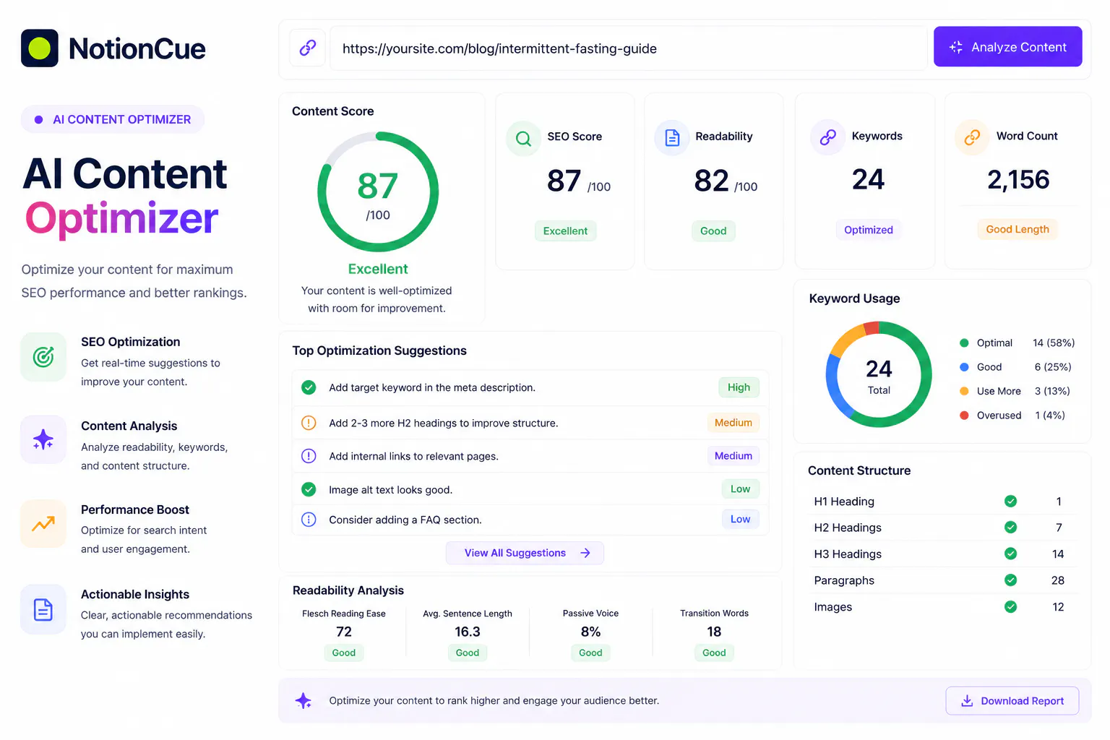Click the Content Analysis sparkle icon
The width and height of the screenshot is (1110, 740).
pyautogui.click(x=43, y=439)
